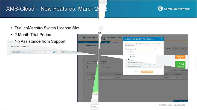Click the Expiration column header
197x110 pixels.
click(178, 74)
